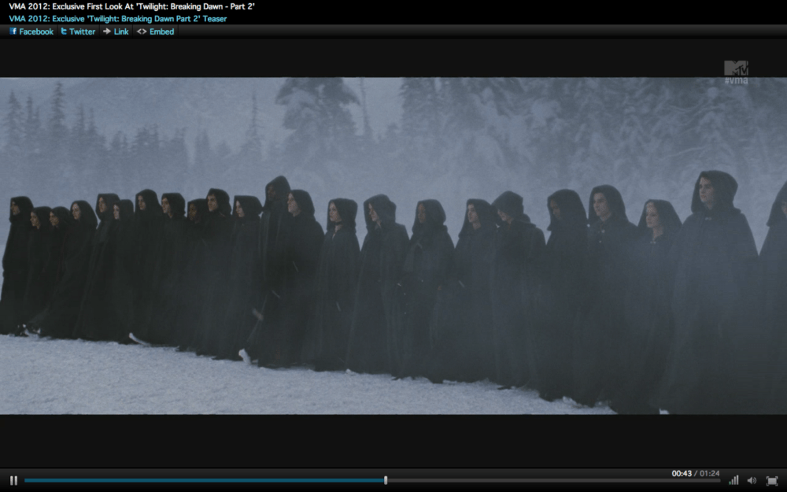Open the video quality signal bars
Screen dimensions: 787x492
pyautogui.click(x=733, y=480)
